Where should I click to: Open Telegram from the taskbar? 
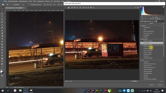click(124, 91)
